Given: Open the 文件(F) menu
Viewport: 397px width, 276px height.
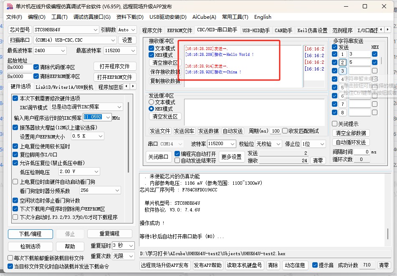Looking at the screenshot, I should 14,17.
